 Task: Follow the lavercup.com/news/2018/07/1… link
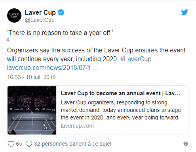point(52,68)
